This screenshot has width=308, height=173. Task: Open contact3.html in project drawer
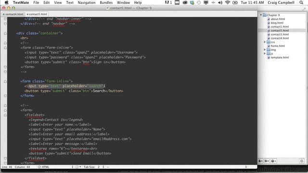pyautogui.click(x=280, y=34)
